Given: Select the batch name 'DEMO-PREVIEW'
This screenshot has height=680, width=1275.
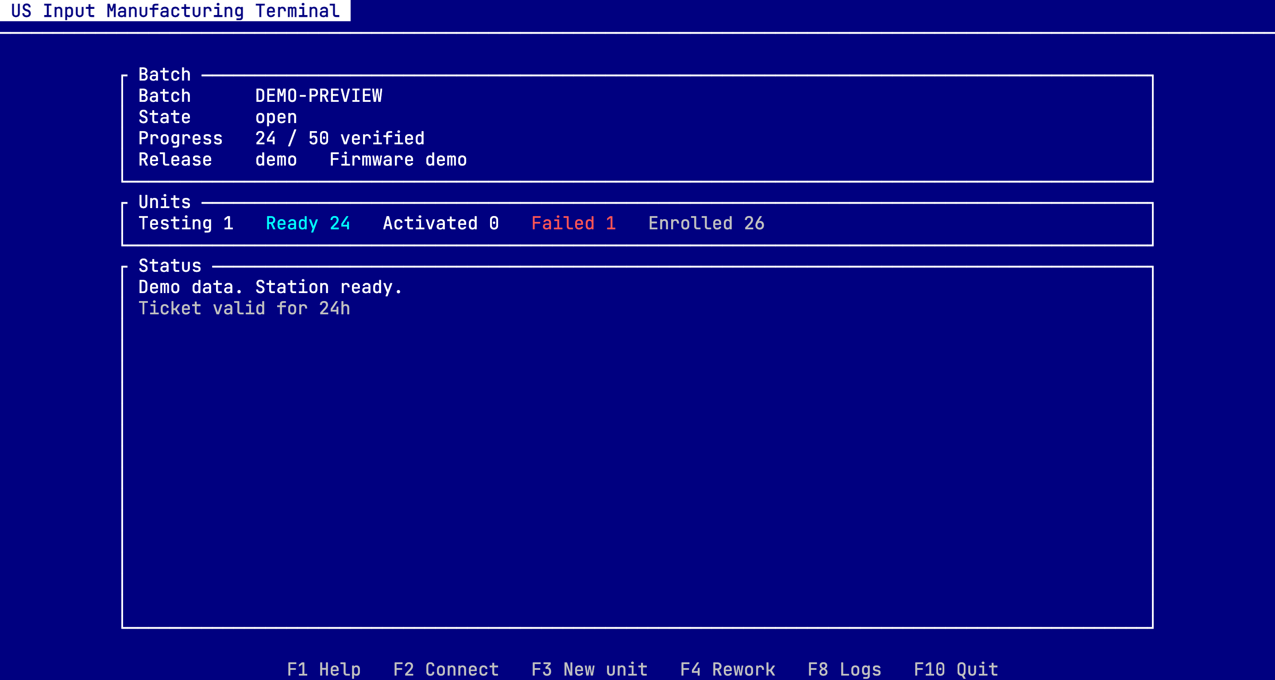Looking at the screenshot, I should tap(319, 96).
